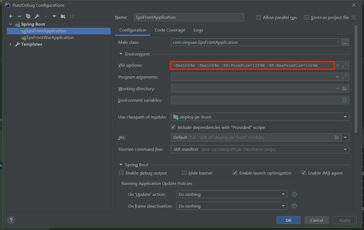Open edit defaults wrench icon
The height and width of the screenshot is (230, 364).
point(37,17)
